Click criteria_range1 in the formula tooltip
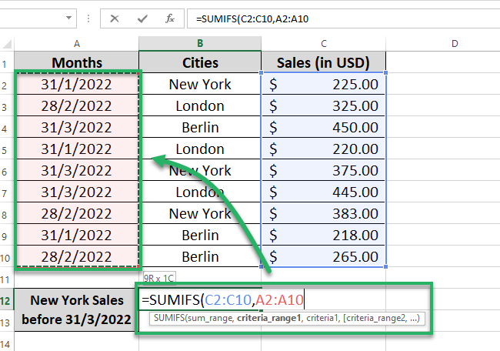 (x=268, y=318)
